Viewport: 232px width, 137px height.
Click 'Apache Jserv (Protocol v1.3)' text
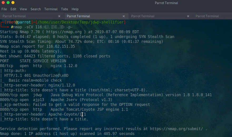click(x=82, y=100)
